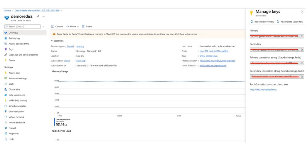307x159 pixels.
Task: Copy the Primary key using copy icon
Action: [302, 36]
